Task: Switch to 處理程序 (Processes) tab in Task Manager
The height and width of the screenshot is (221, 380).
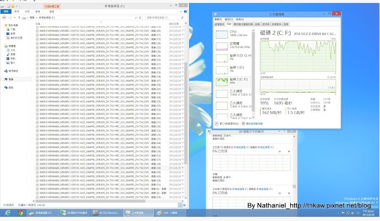Action: pyautogui.click(x=219, y=24)
